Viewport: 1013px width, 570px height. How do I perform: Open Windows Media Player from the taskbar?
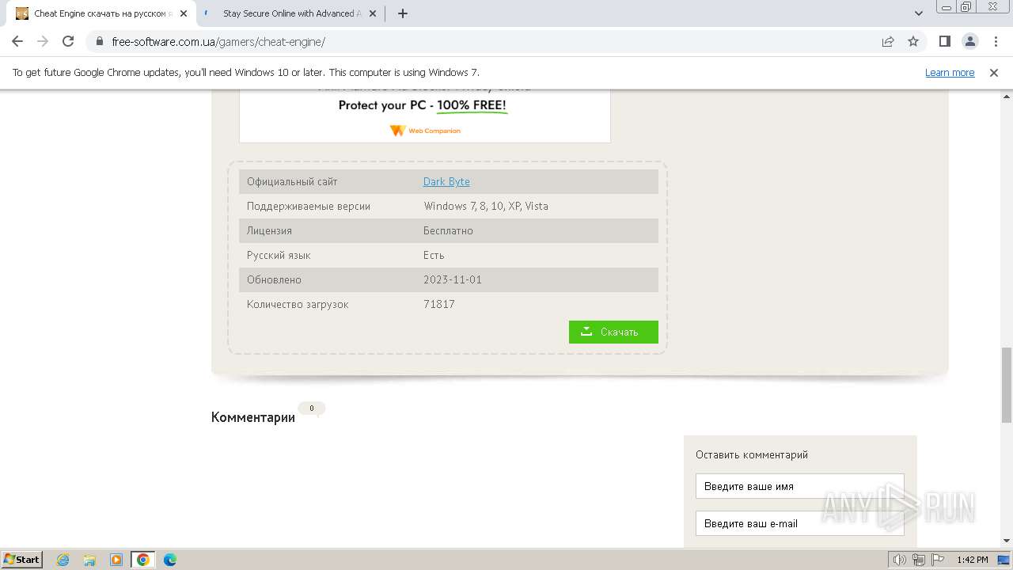(x=116, y=560)
